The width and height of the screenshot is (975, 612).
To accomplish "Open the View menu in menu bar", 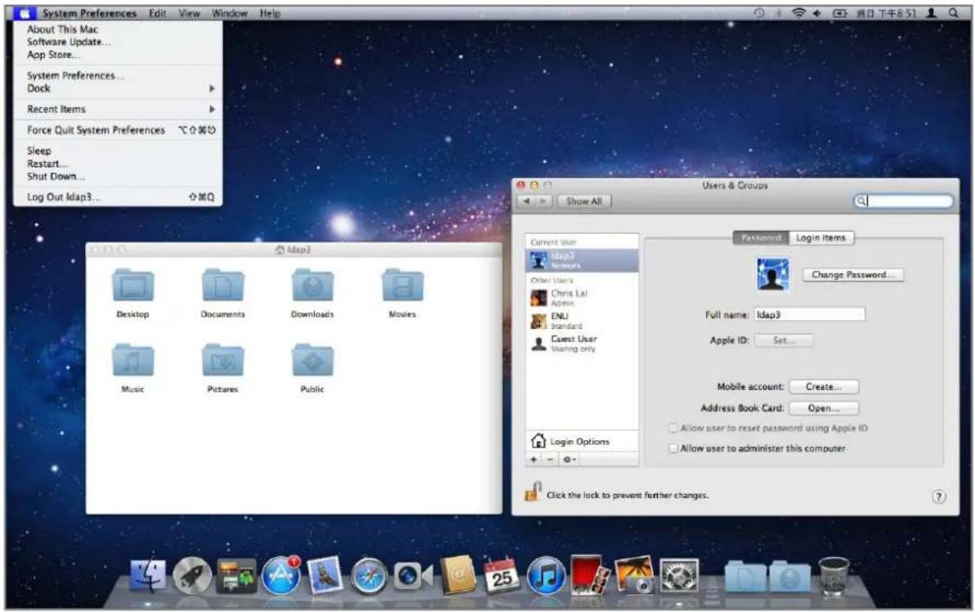I will point(189,13).
